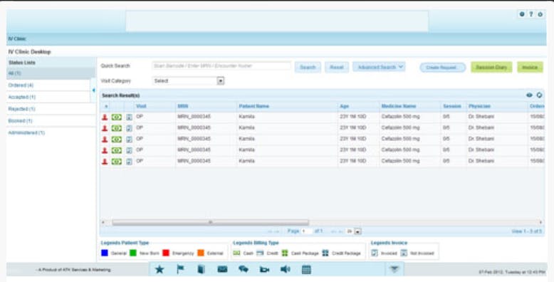Screen dimensions: 554x282
Task: Click the invoice status icon in last row
Action: pos(129,162)
